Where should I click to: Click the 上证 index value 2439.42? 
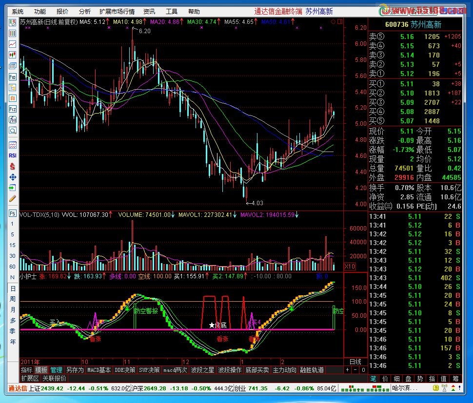(52, 388)
